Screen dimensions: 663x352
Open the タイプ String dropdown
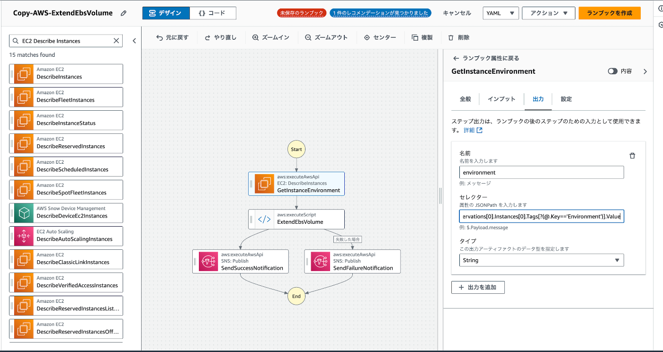tap(541, 260)
